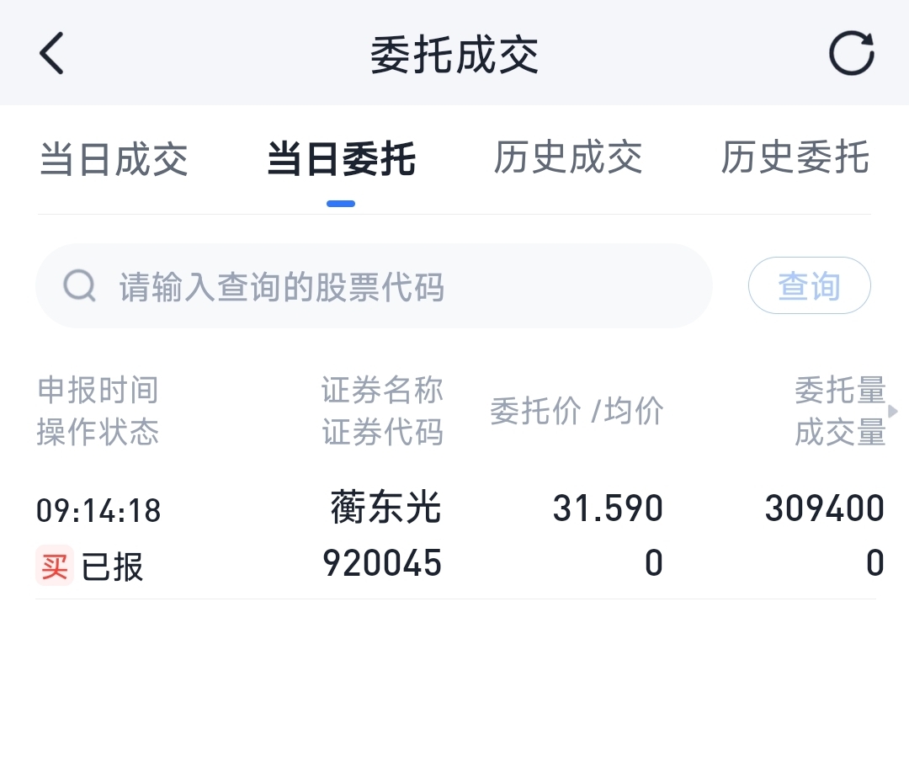909x777 pixels.
Task: Tap the magnifier search icon
Action: pyautogui.click(x=80, y=286)
